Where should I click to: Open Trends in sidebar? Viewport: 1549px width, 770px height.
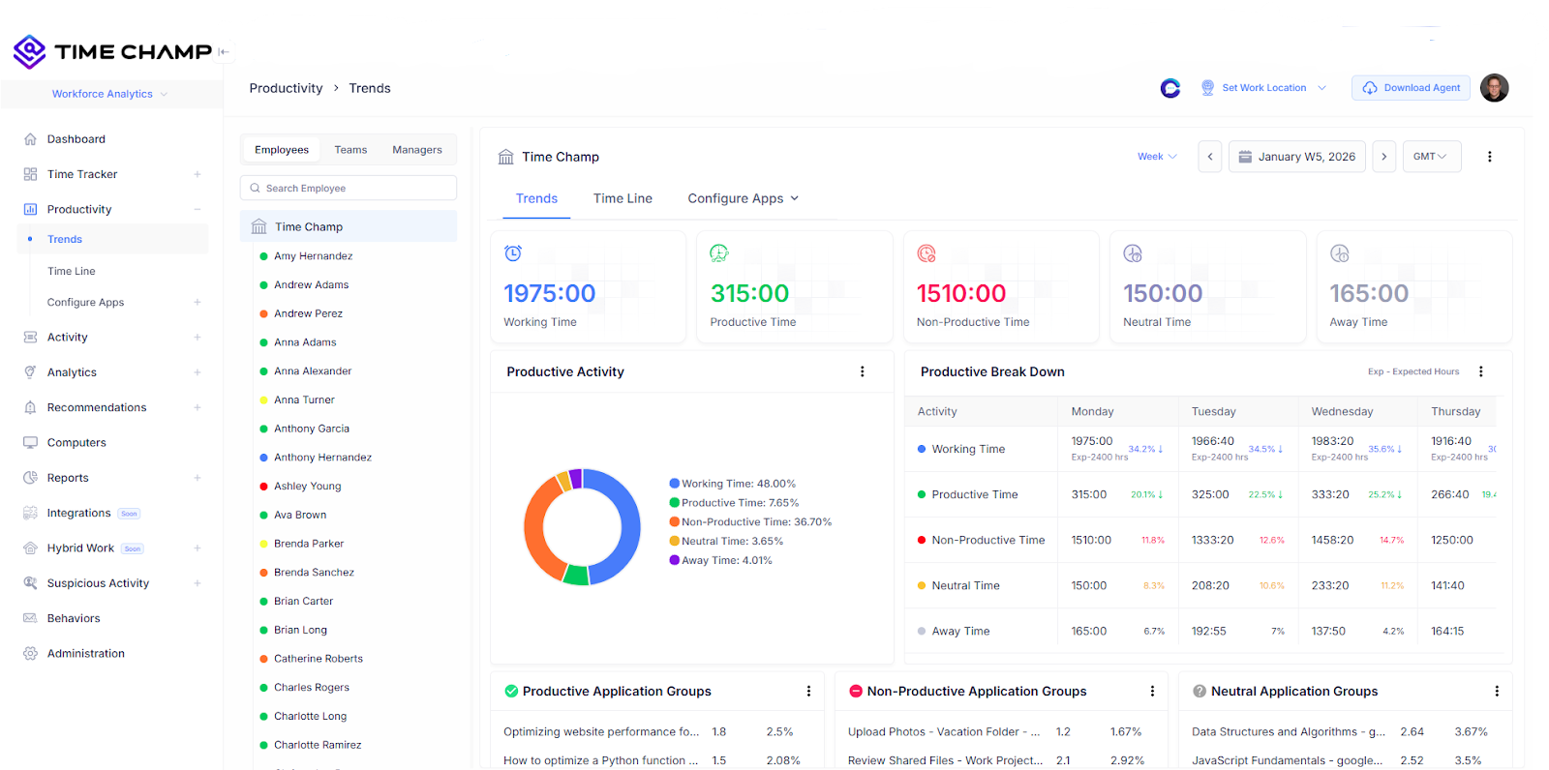[x=65, y=240]
